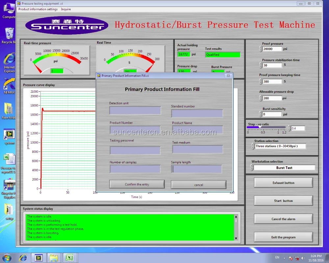Open the Product information settings menu
329x263 pixels.
[x=38, y=9]
